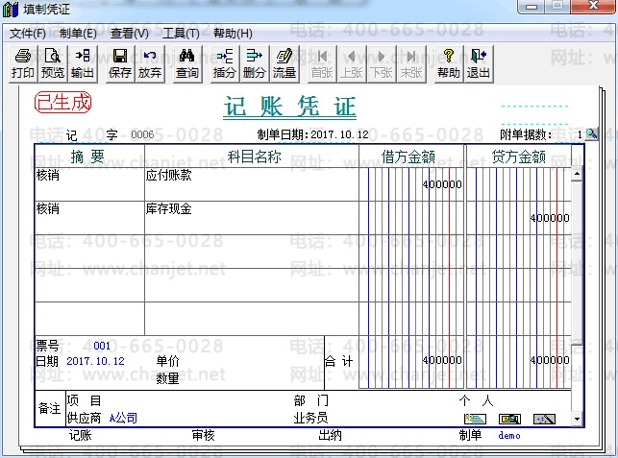This screenshot has height=458, width=618.
Task: Open 查询 (Search) binoculars icon
Action: [187, 63]
